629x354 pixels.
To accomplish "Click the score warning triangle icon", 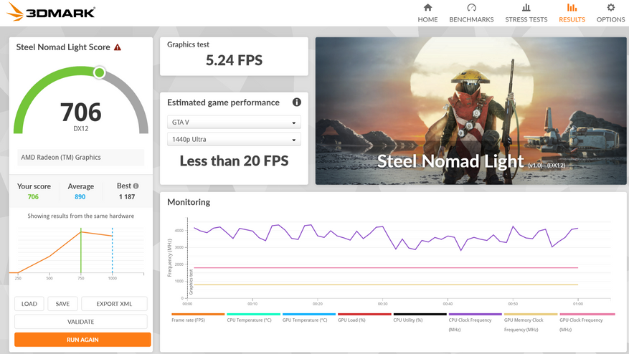I will coord(118,47).
